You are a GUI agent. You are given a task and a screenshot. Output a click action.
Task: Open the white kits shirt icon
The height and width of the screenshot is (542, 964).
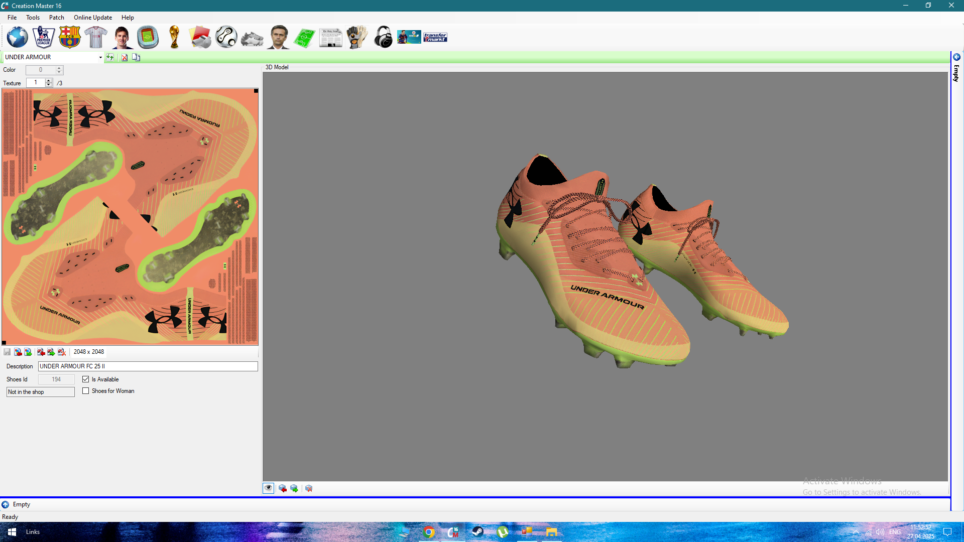tap(95, 37)
